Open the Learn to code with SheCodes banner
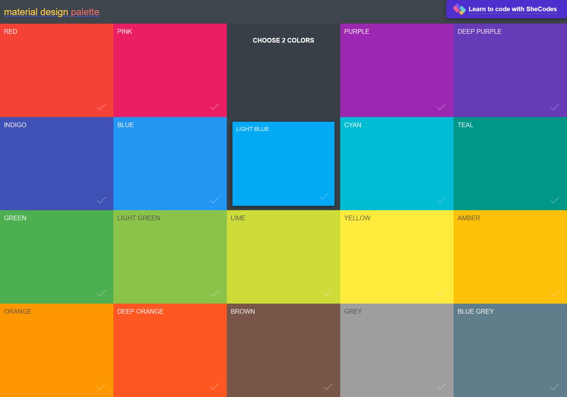Image resolution: width=567 pixels, height=397 pixels. tap(506, 9)
